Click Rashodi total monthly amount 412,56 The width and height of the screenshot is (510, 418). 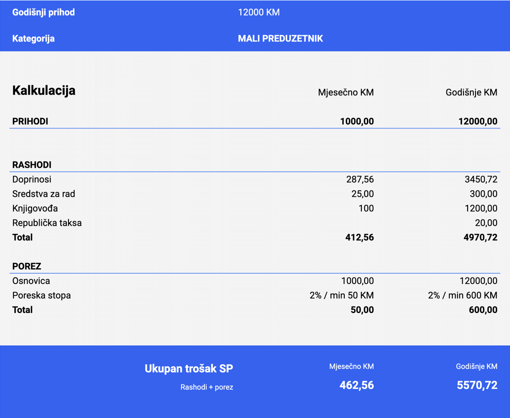(359, 237)
